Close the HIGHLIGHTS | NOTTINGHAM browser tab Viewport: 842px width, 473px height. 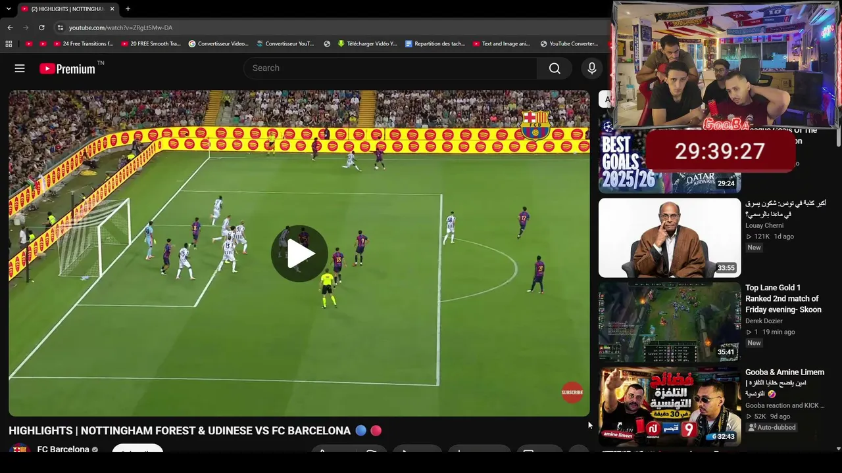click(x=112, y=9)
